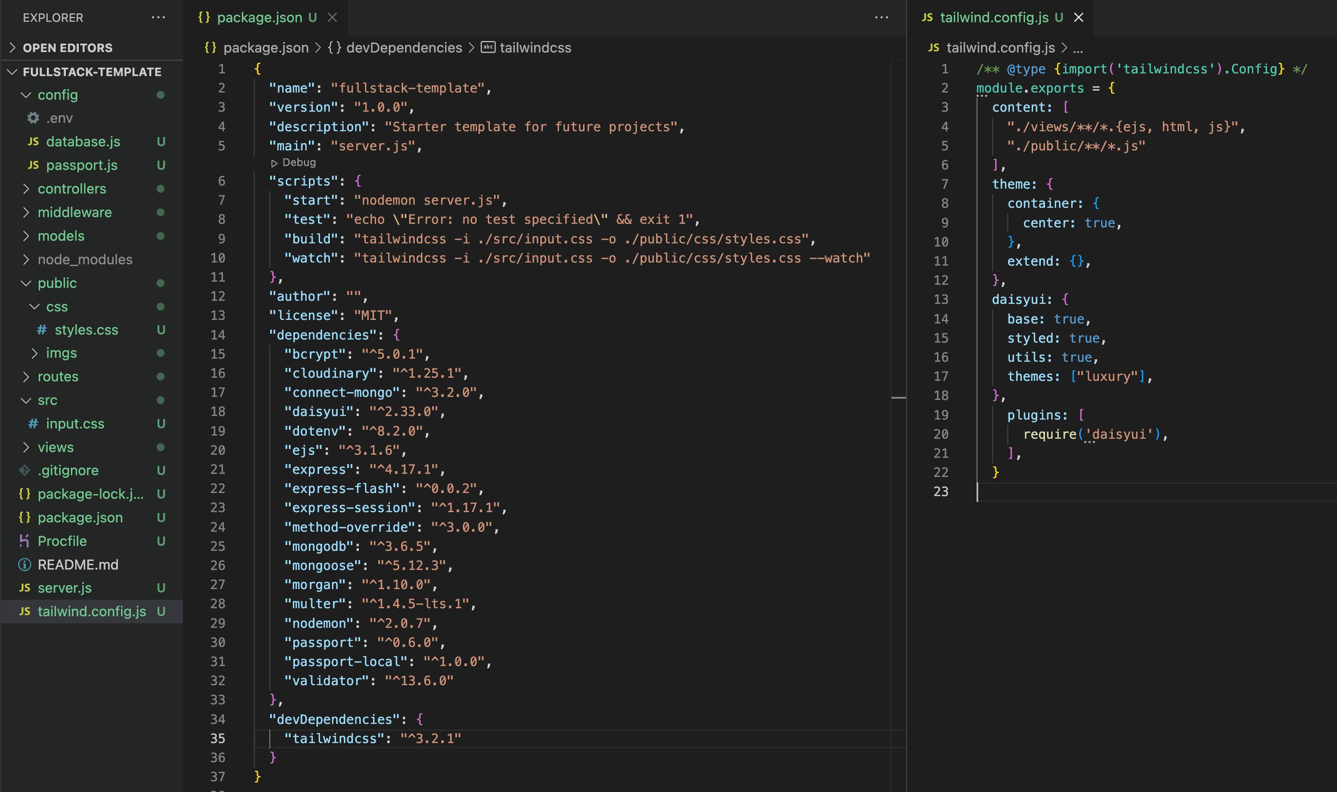1337x792 pixels.
Task: Select tailwind.config.js in the explorer tree
Action: click(92, 612)
